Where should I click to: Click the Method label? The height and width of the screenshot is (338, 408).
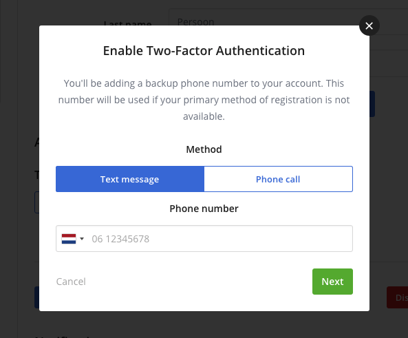click(x=204, y=149)
